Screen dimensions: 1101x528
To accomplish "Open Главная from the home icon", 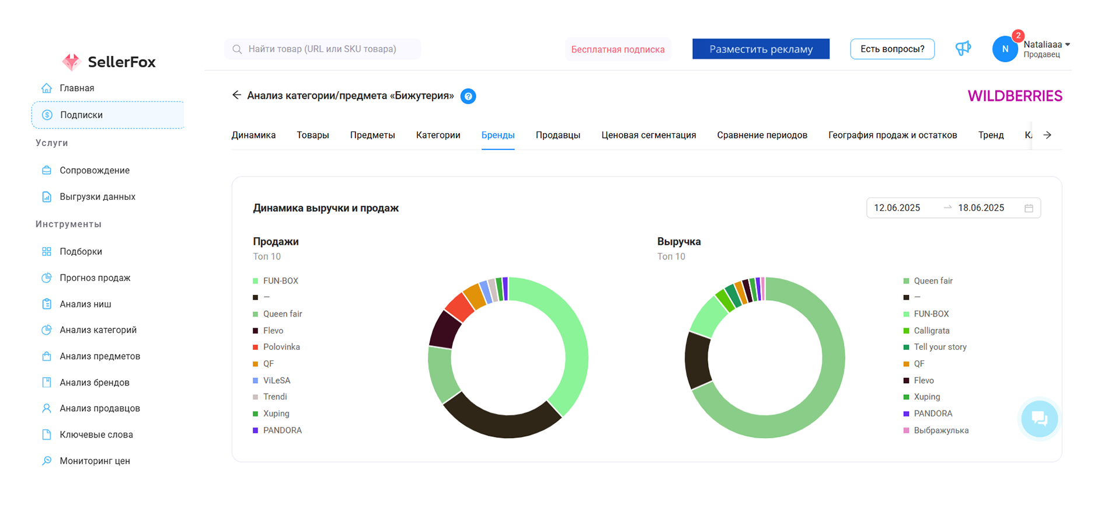I will (47, 88).
